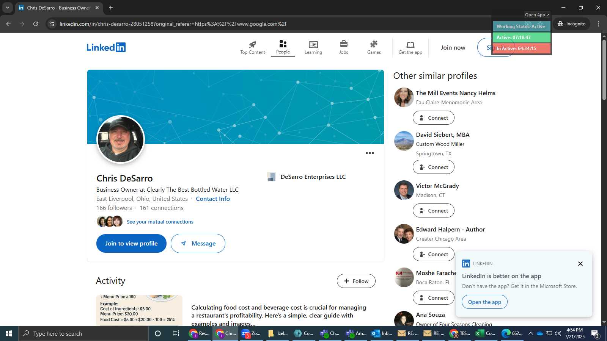Click Chris DeSarro's profile photo
This screenshot has height=341, width=607.
pos(121,139)
